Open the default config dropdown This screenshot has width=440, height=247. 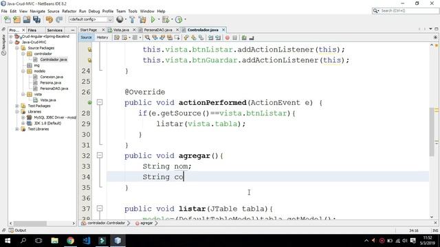coord(91,19)
